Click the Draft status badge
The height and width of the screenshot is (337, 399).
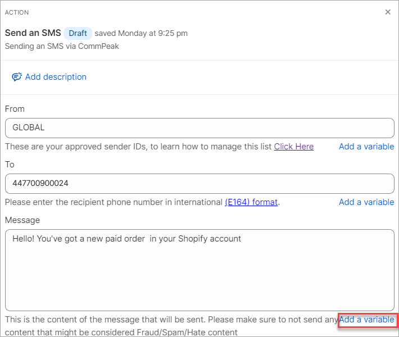click(x=78, y=33)
